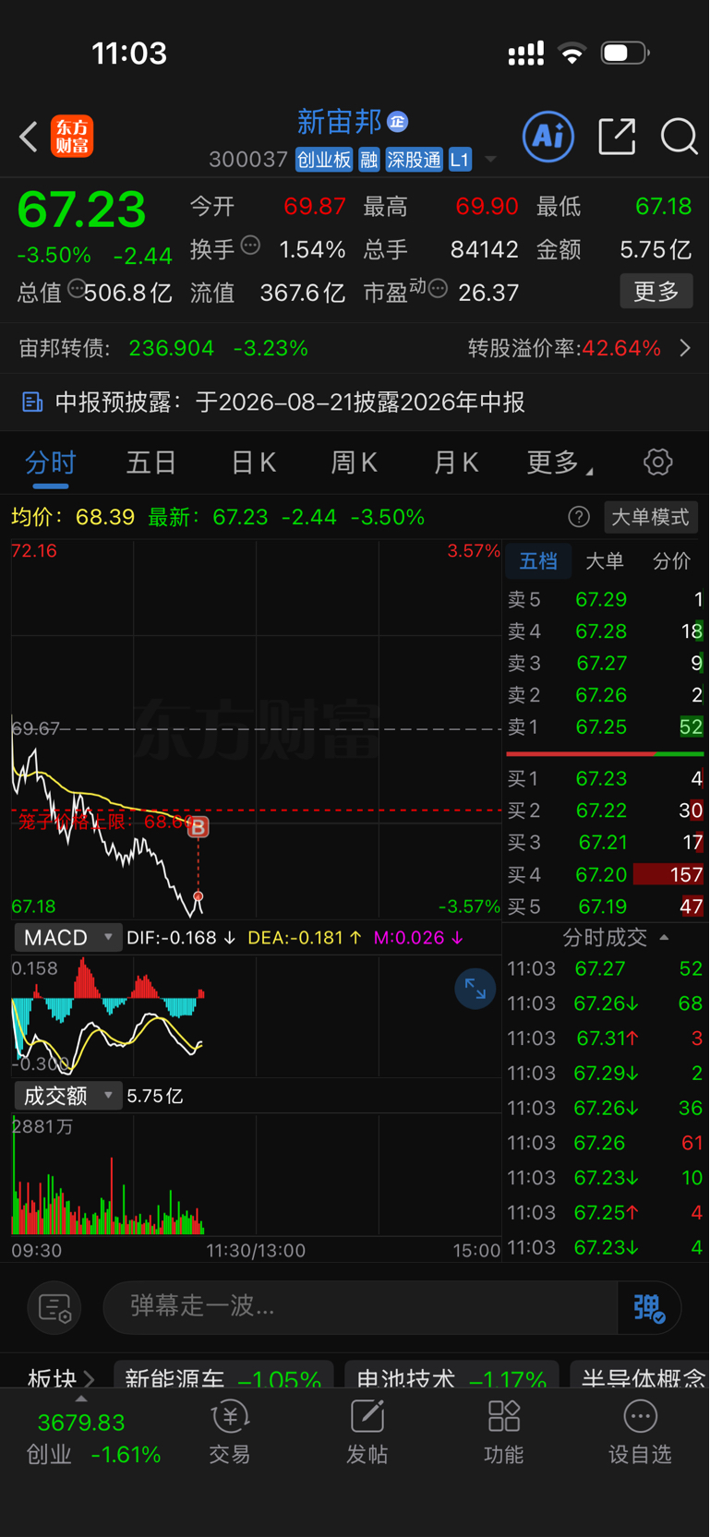Open the MACD indicator dropdown
The width and height of the screenshot is (710, 1537).
(67, 938)
